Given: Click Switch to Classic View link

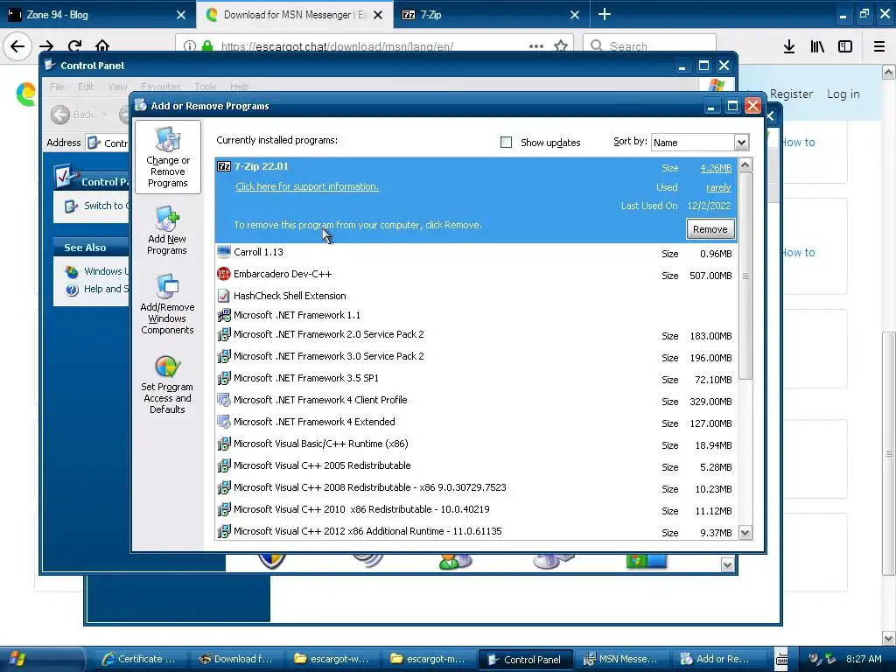Looking at the screenshot, I should [x=106, y=206].
